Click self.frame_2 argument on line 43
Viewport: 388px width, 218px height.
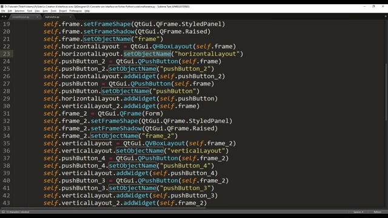[182, 203]
